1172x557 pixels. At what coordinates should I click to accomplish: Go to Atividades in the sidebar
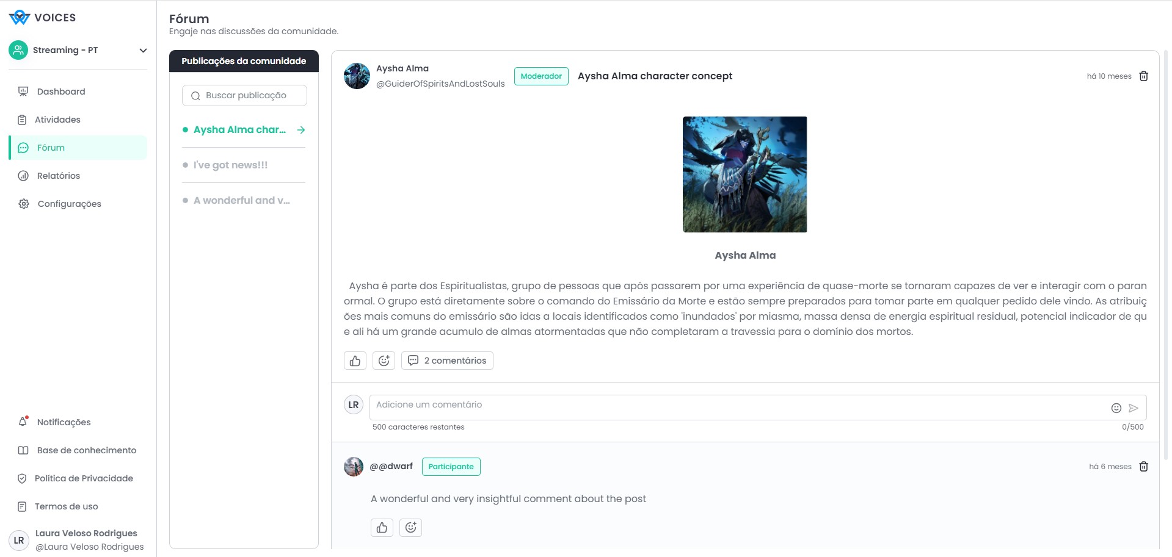tap(57, 120)
